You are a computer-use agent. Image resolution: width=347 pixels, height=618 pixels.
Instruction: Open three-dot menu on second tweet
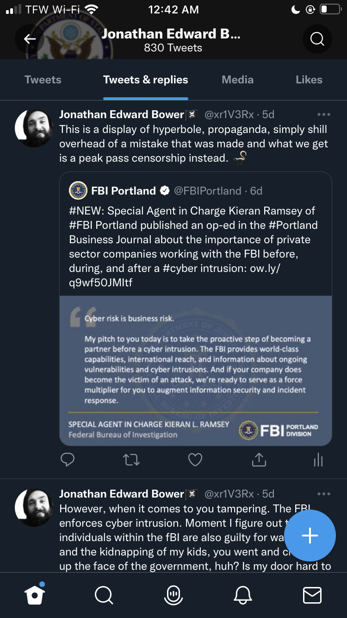click(324, 494)
